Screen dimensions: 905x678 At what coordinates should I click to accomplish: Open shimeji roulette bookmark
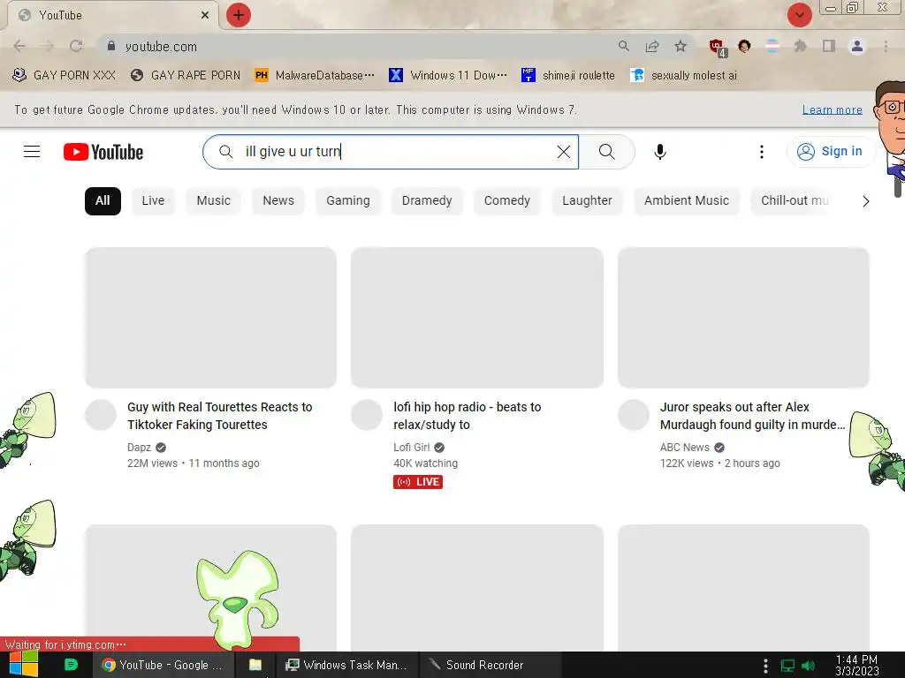pos(568,75)
